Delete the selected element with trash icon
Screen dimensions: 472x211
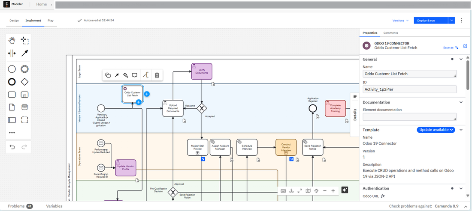pyautogui.click(x=157, y=75)
